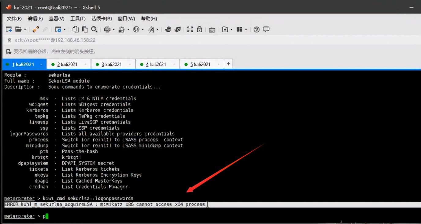The width and height of the screenshot is (421, 224).
Task: Switch to the 3 kali2021 tab
Action: [x=113, y=64]
